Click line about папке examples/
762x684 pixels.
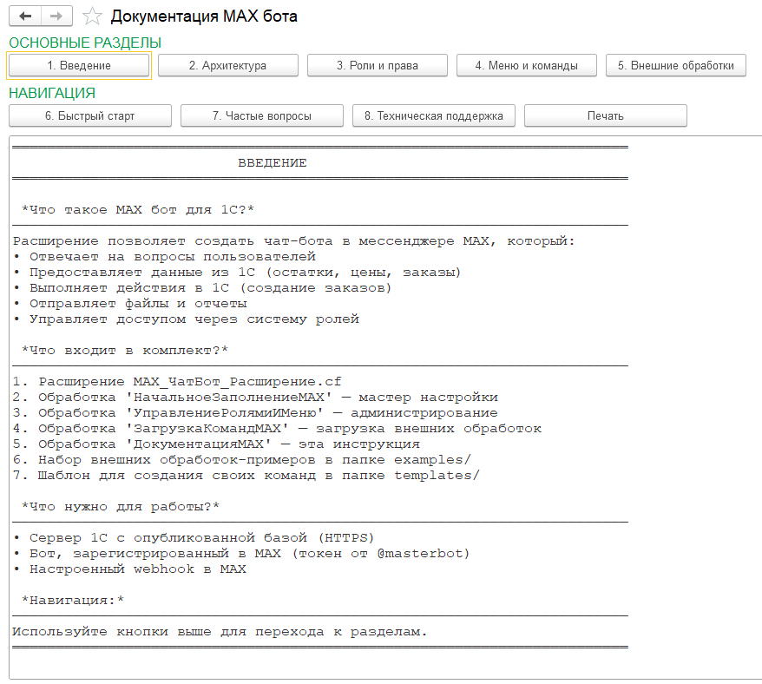(x=242, y=459)
